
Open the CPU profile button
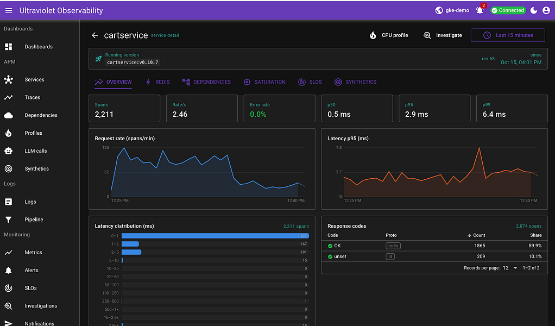[x=388, y=35]
